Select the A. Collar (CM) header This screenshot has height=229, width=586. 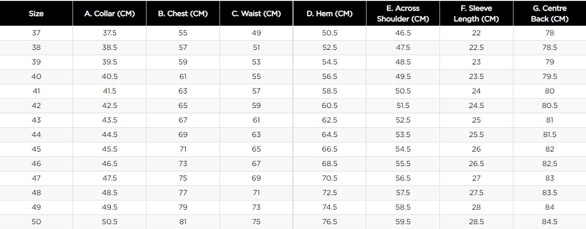pos(109,14)
